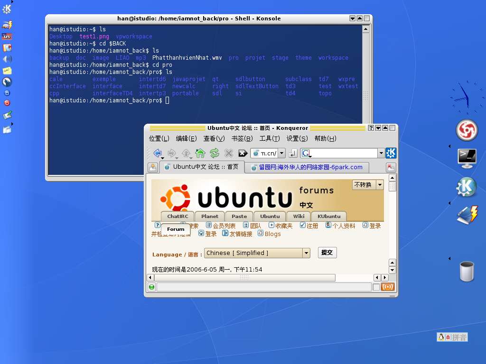
Task: Click the orange RSS feed status icon
Action: tap(388, 287)
